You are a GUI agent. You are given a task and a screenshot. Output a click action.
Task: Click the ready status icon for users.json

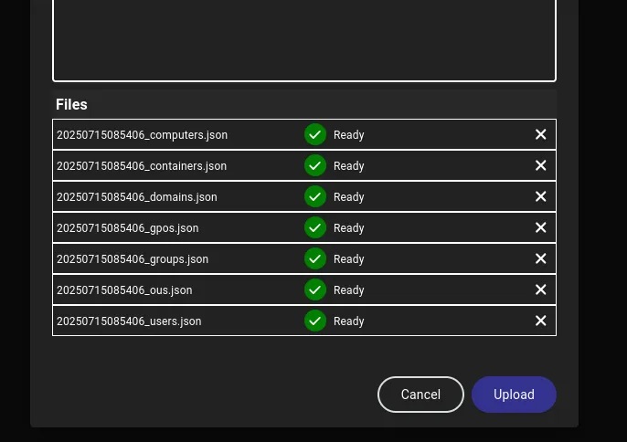pos(315,321)
